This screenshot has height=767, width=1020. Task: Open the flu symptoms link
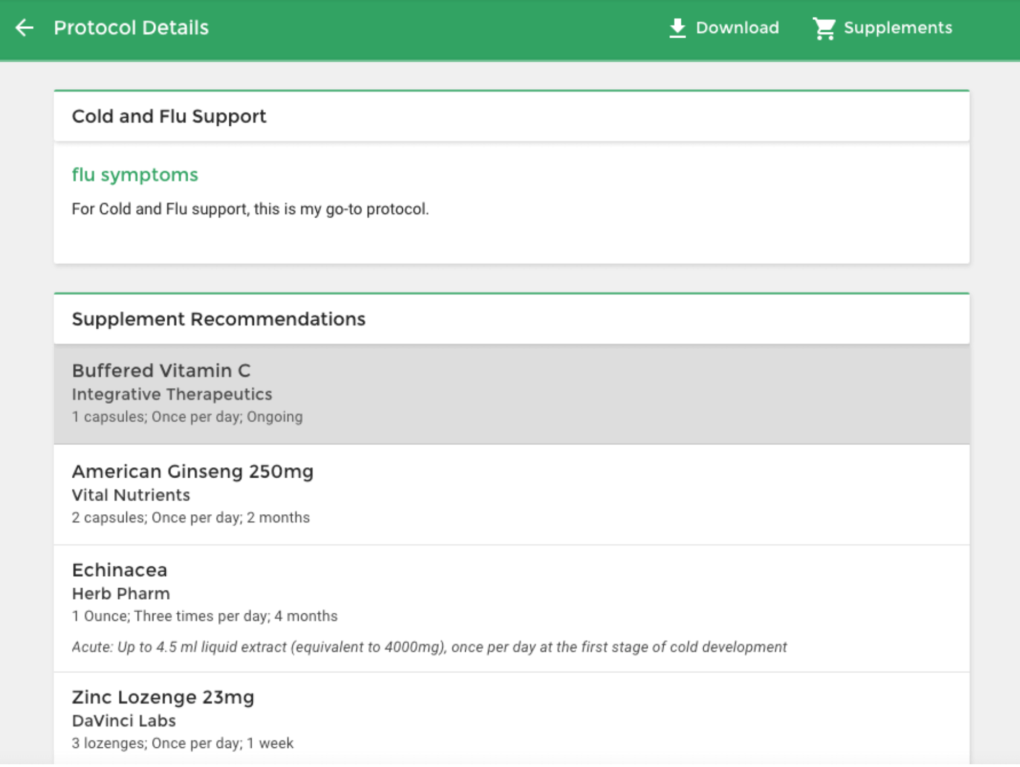coord(135,175)
